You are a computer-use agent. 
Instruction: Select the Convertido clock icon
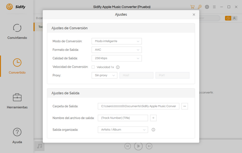pos(17,63)
